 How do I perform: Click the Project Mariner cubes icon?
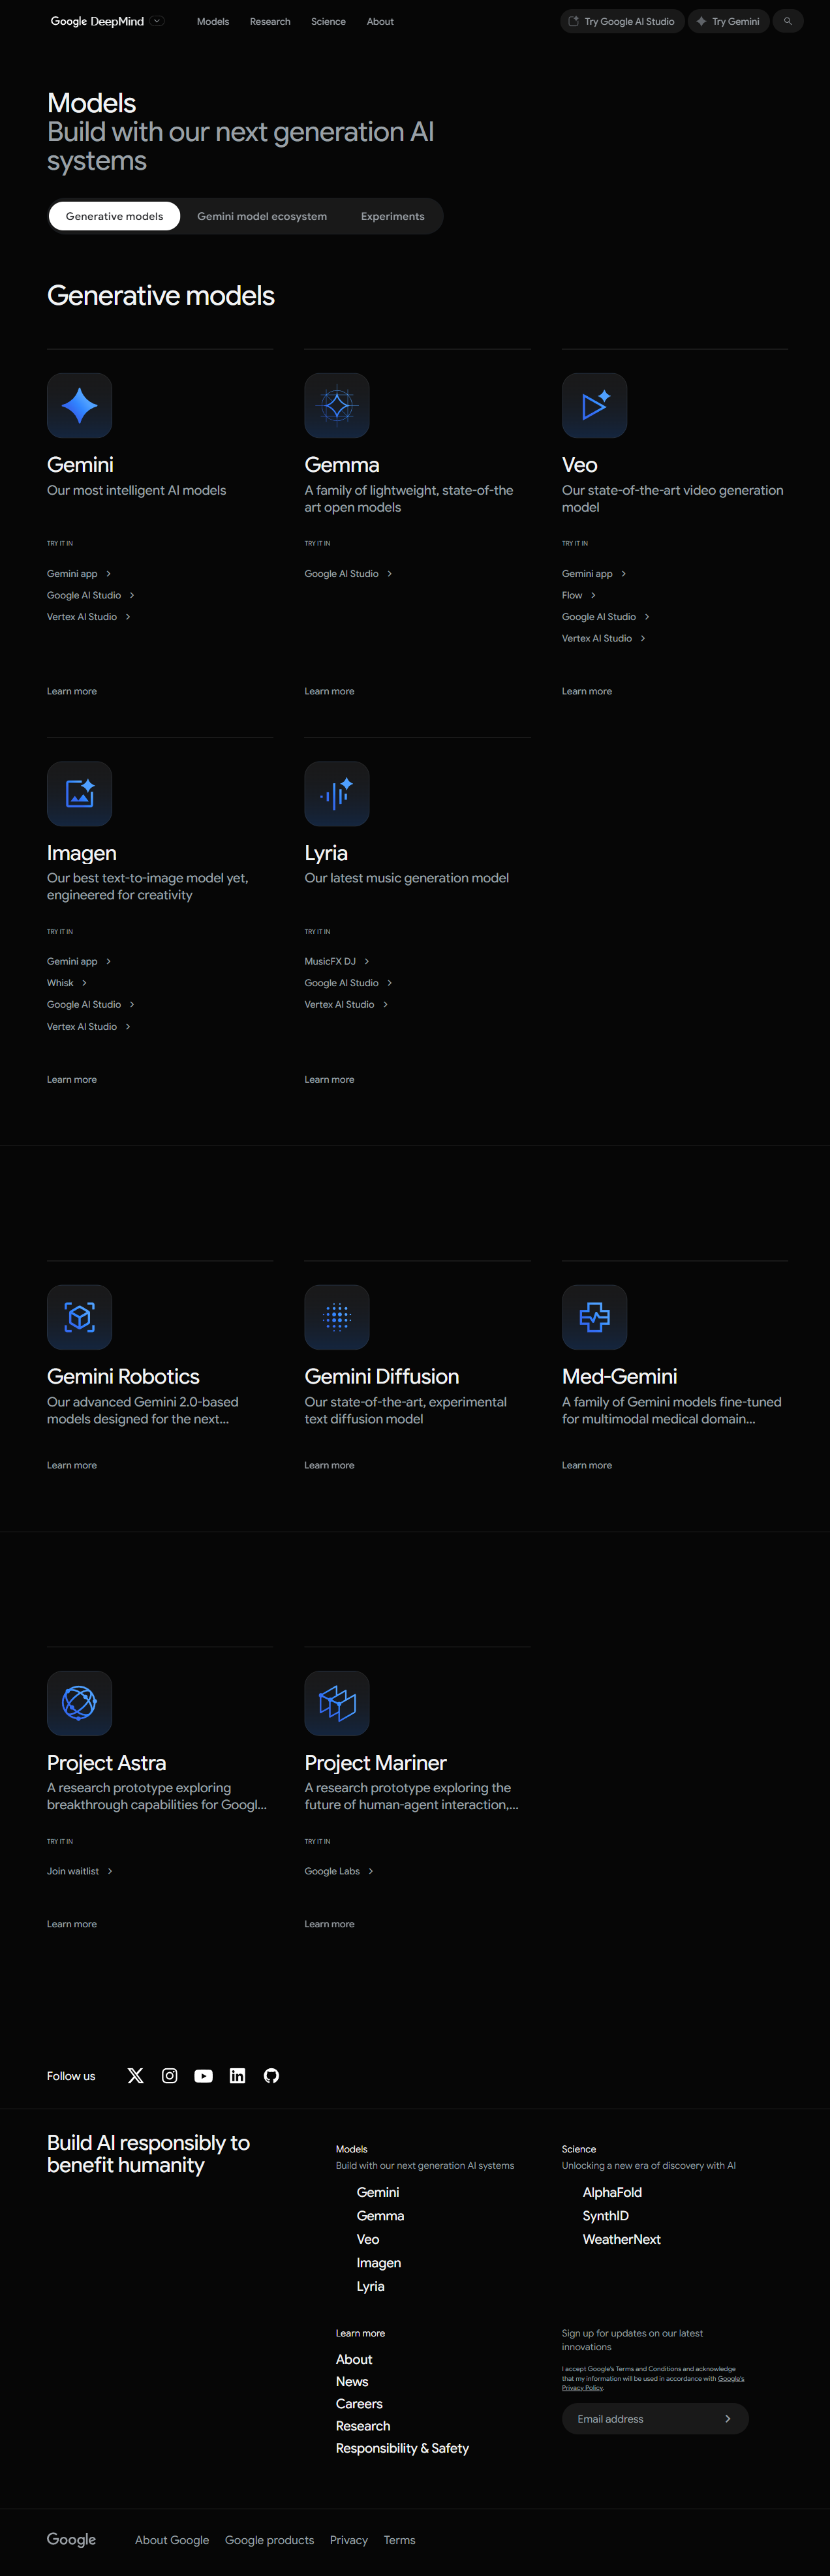coord(336,1703)
